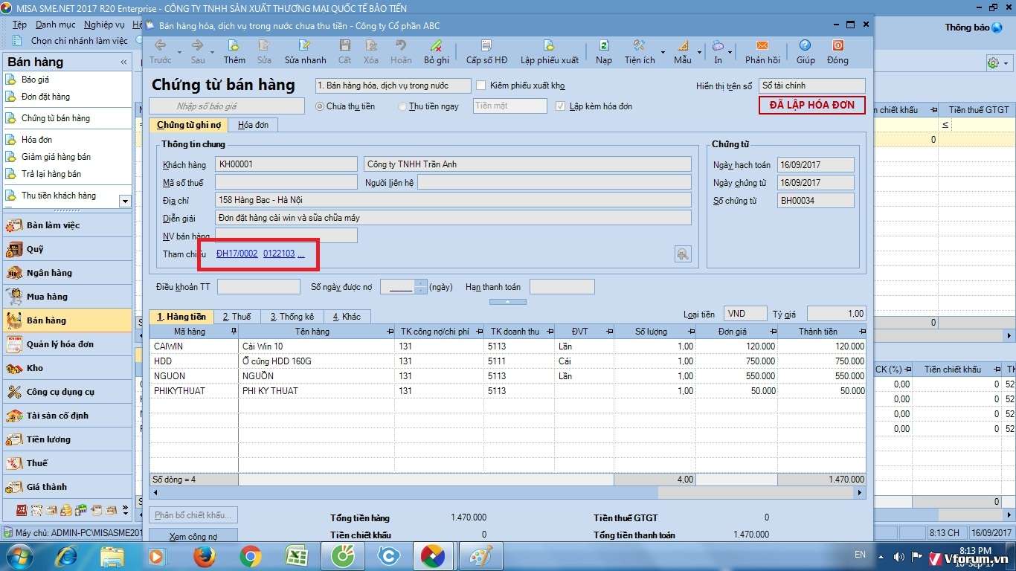Check the Kiêm phiếu xuất kho checkbox

481,86
